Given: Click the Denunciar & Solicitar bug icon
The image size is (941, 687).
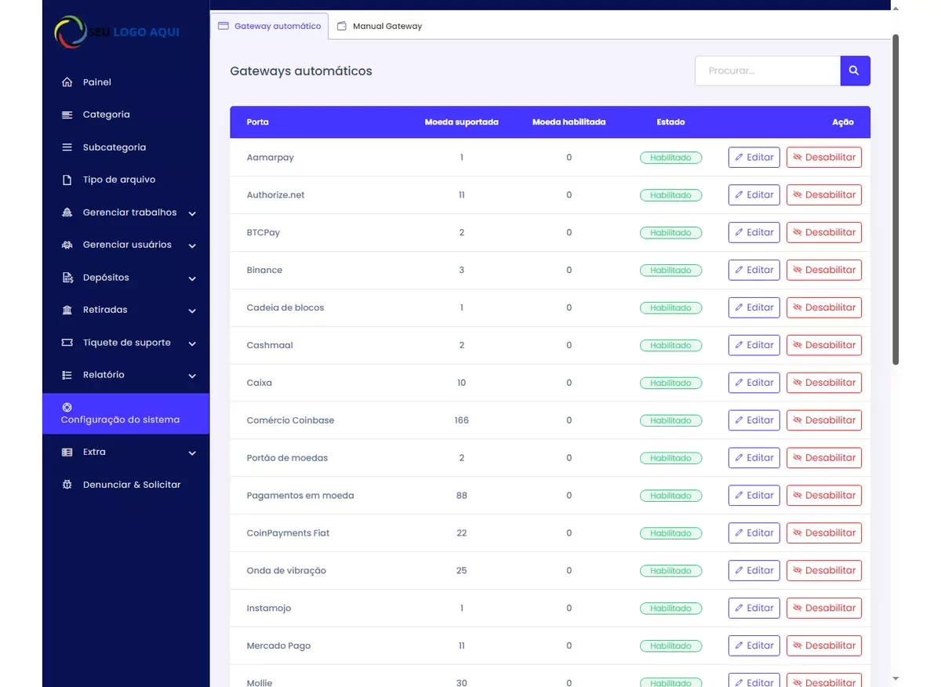Looking at the screenshot, I should pyautogui.click(x=67, y=485).
